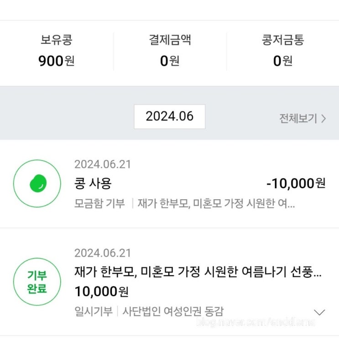Expand the donation details down chevron

point(320,312)
